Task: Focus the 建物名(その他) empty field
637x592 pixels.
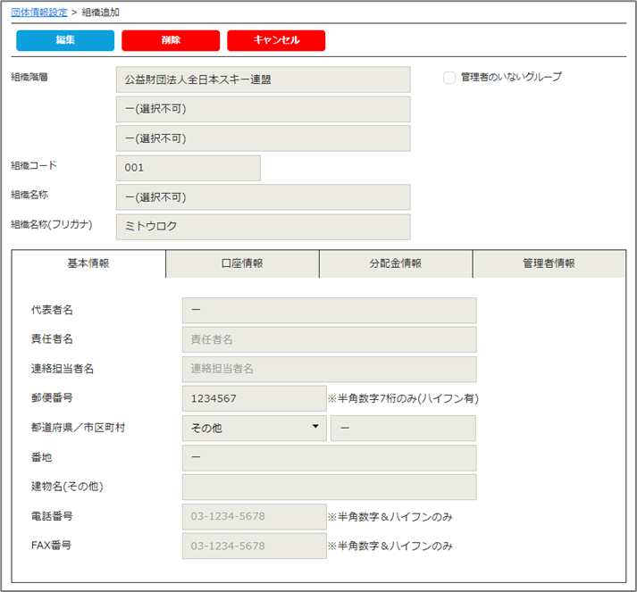Action: 329,487
